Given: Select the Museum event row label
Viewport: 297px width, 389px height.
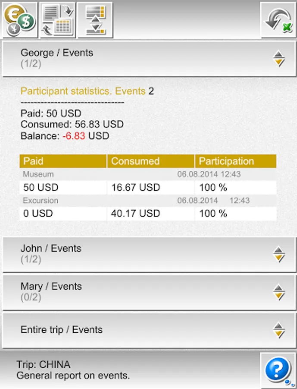Looking at the screenshot, I should click(x=38, y=174).
